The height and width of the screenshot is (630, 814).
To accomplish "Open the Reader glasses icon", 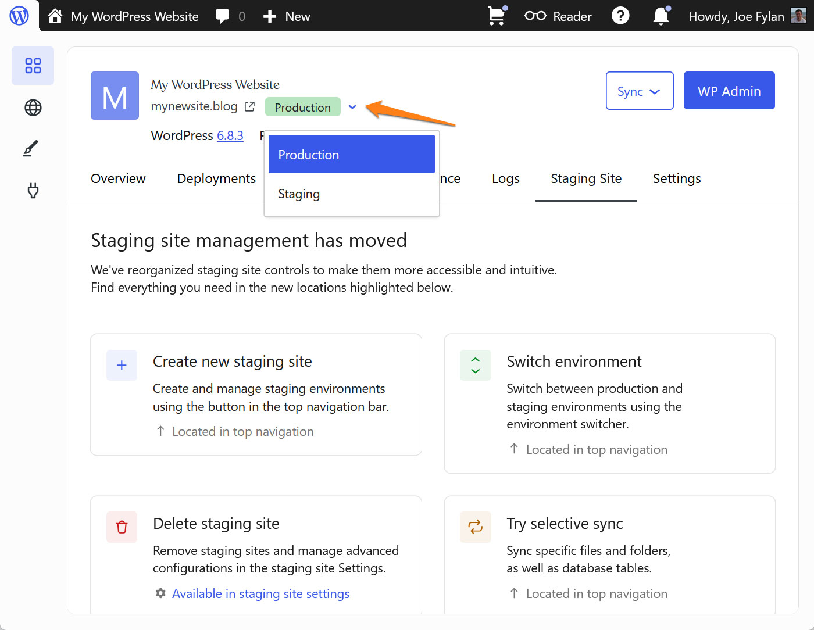I will [535, 16].
